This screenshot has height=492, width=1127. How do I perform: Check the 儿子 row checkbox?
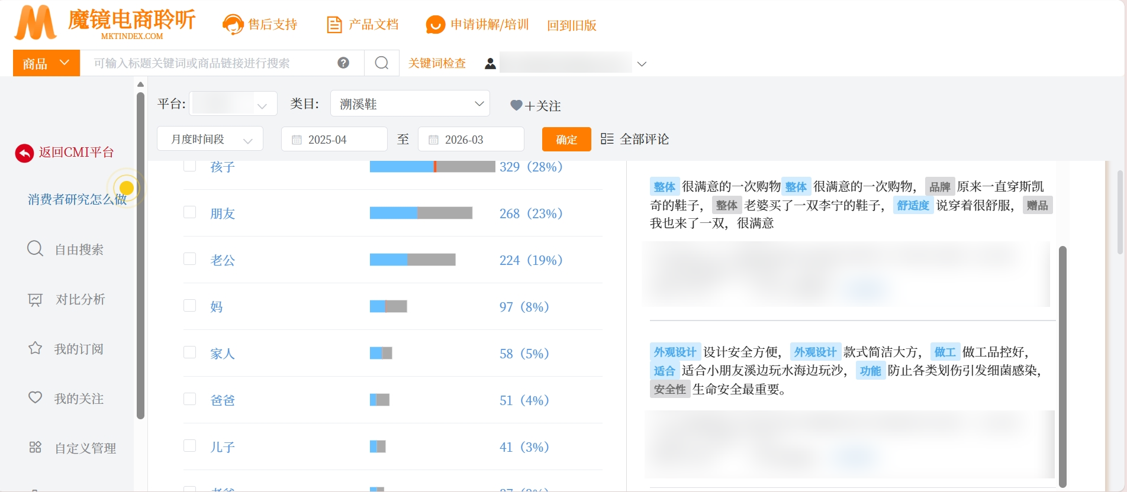click(189, 446)
